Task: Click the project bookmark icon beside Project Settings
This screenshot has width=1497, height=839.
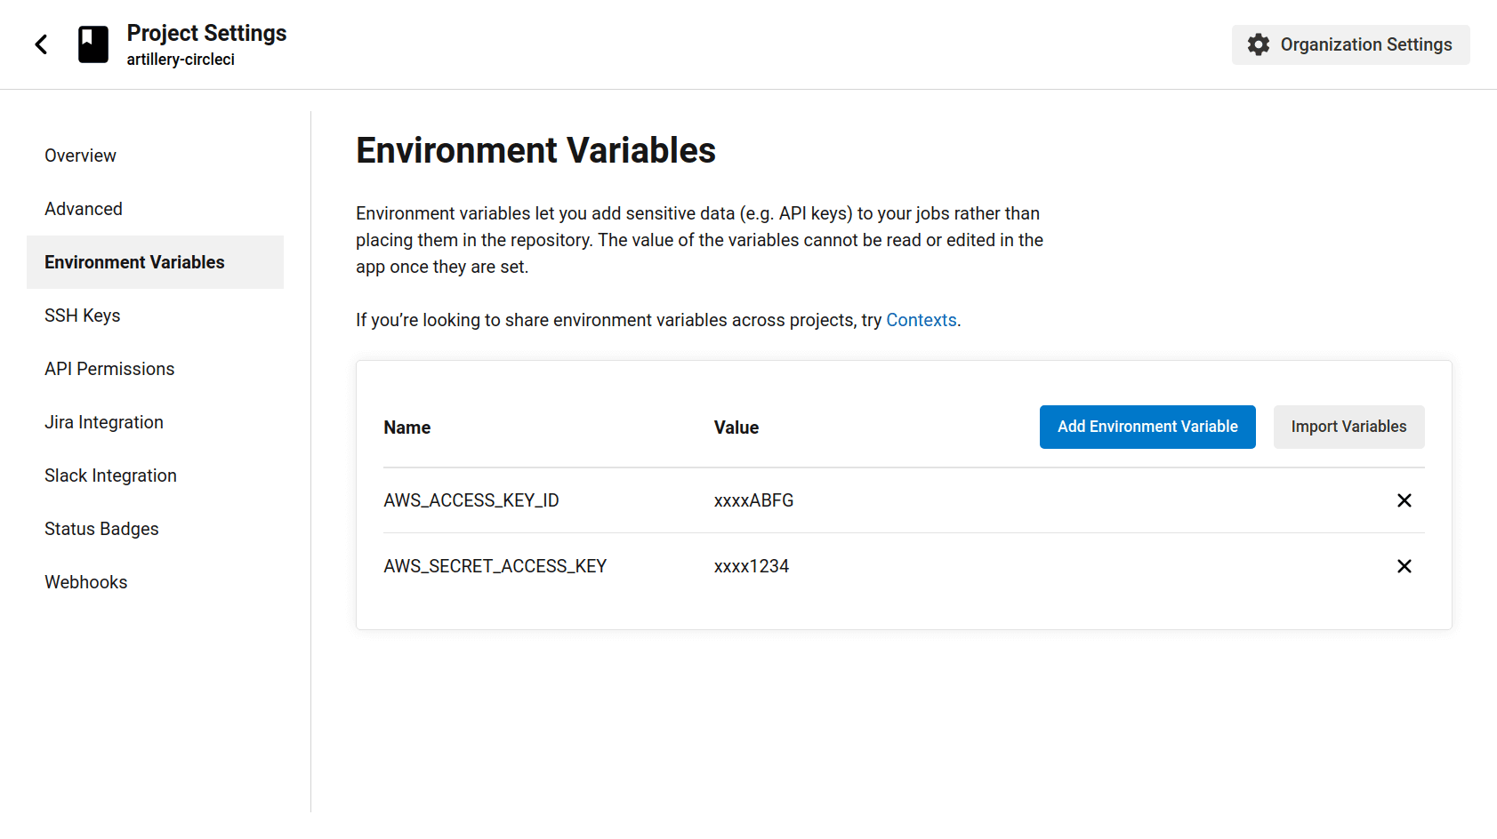Action: [x=92, y=44]
